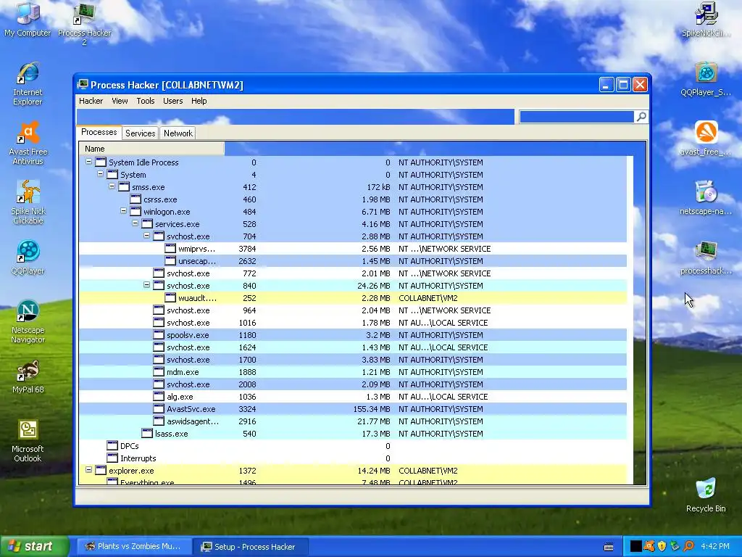The image size is (742, 557).
Task: Click taskbar clock showing 4:42 PM
Action: click(x=715, y=546)
